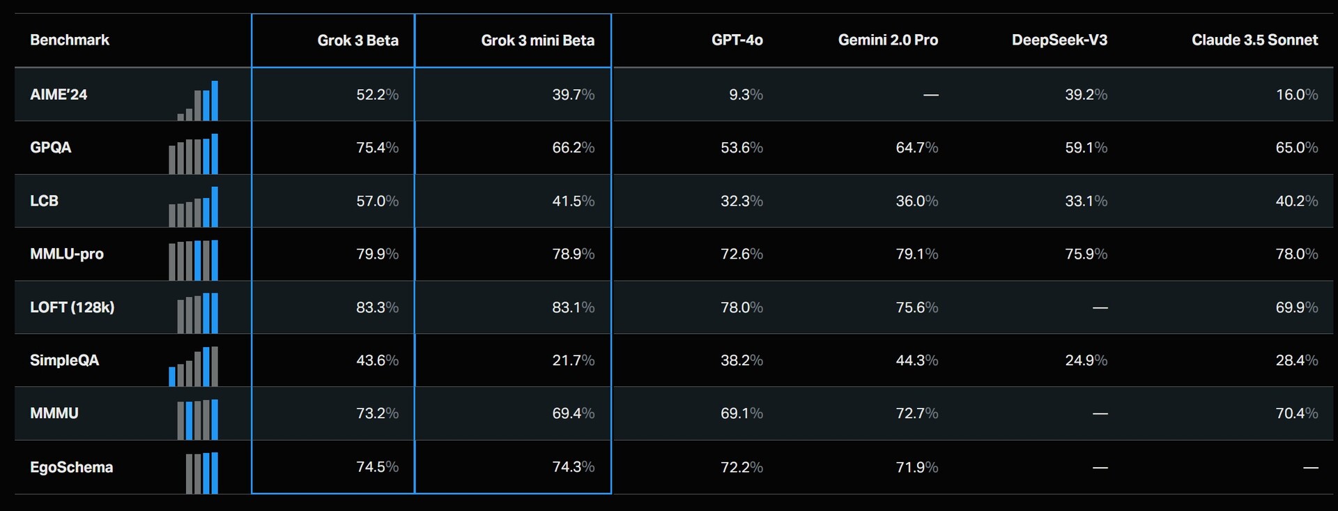
Task: Click the GPT-4o column header
Action: [x=737, y=40]
